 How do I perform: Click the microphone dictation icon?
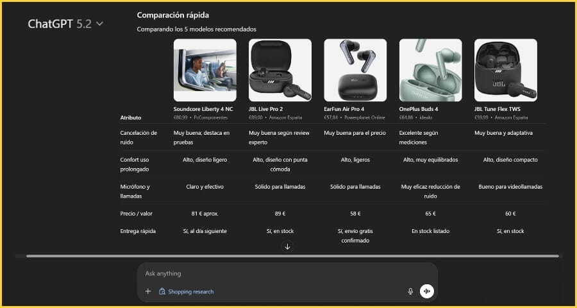click(x=410, y=291)
